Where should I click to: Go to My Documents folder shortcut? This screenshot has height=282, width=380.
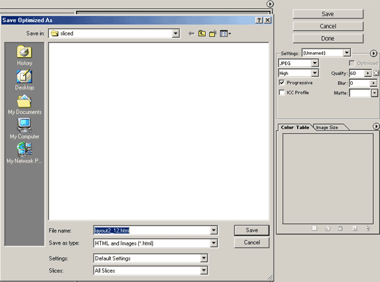pos(25,104)
